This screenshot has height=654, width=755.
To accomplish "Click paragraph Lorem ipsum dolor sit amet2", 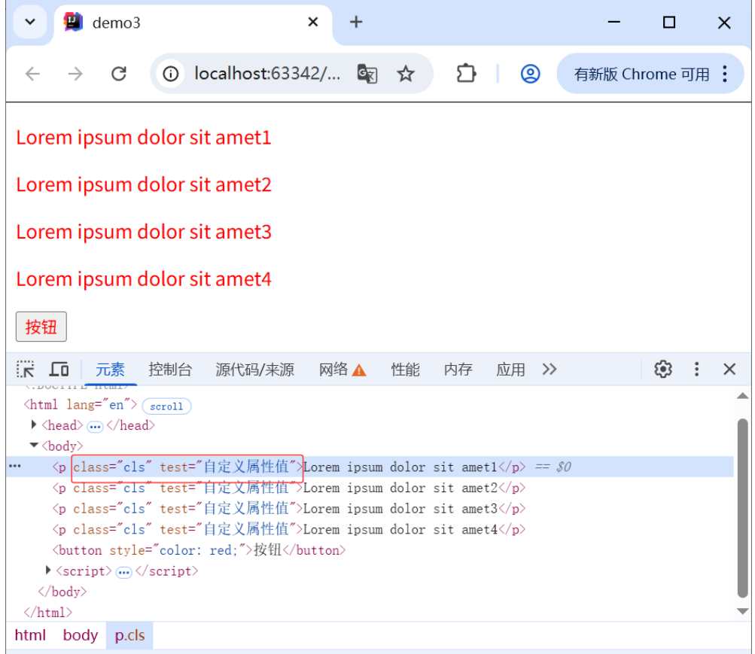I will 144,185.
